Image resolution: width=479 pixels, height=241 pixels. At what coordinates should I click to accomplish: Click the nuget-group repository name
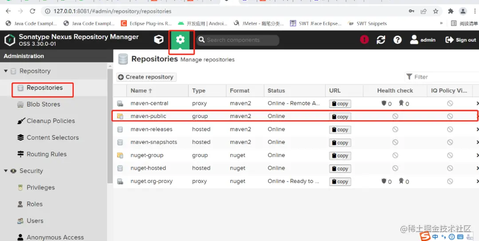pos(147,155)
